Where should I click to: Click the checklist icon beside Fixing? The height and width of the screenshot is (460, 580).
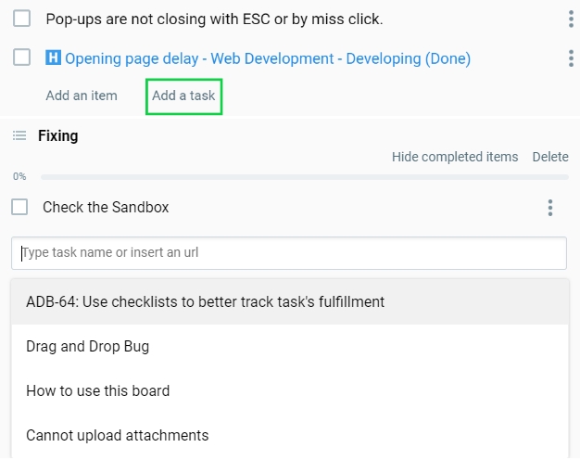pyautogui.click(x=19, y=136)
